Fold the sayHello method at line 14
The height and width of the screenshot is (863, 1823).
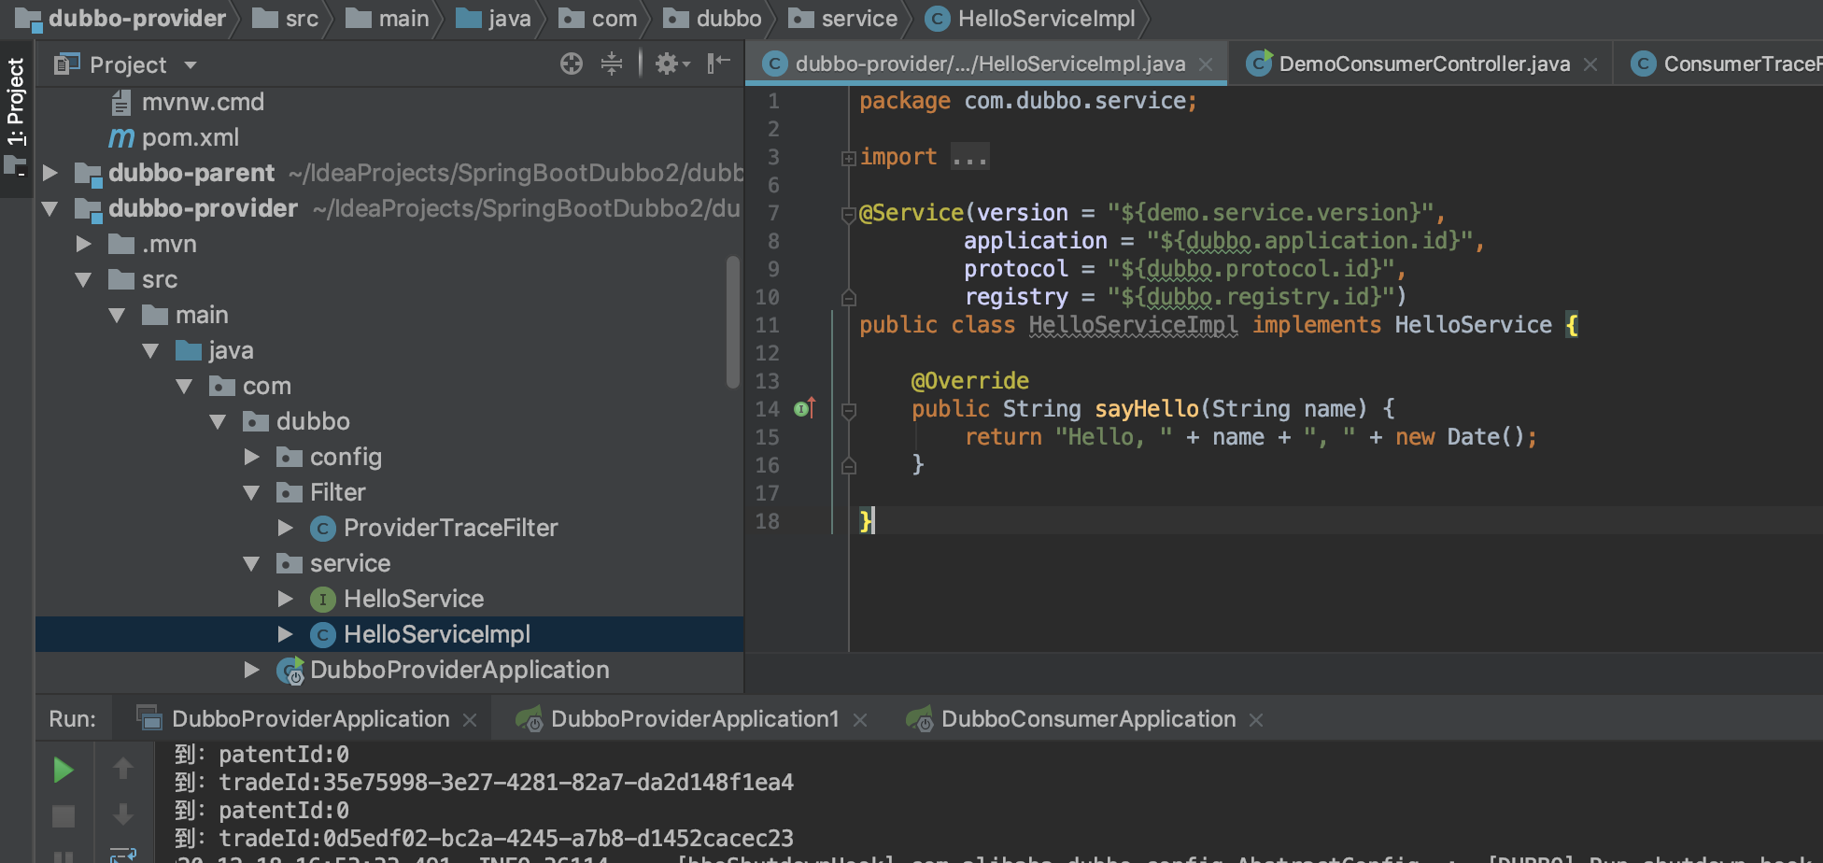point(848,410)
